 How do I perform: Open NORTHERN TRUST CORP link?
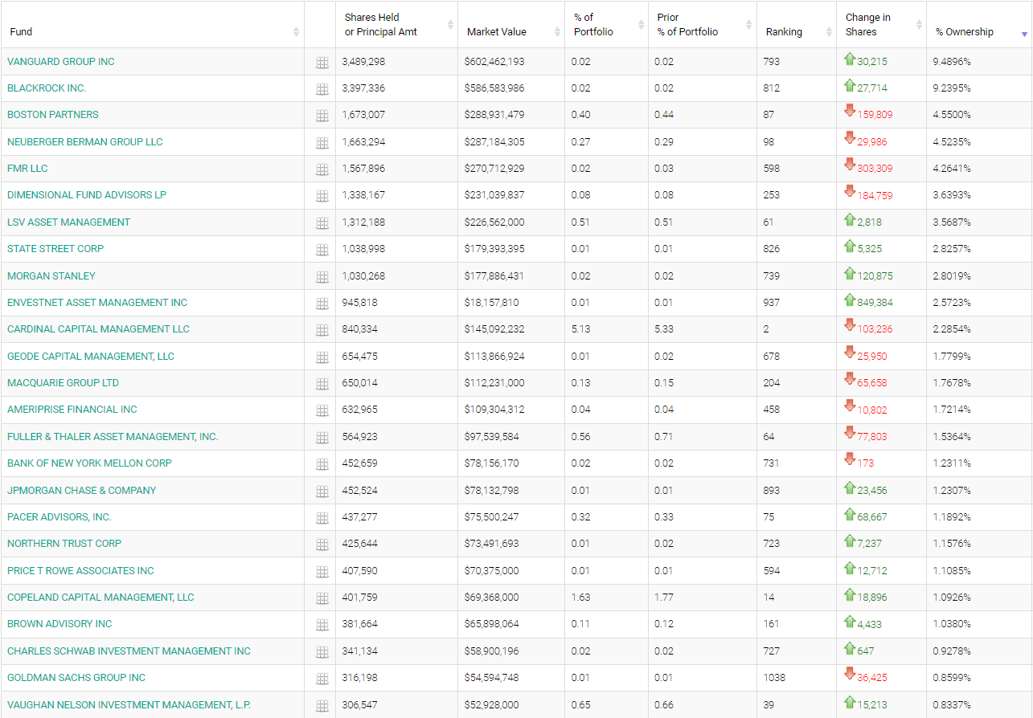coord(64,544)
